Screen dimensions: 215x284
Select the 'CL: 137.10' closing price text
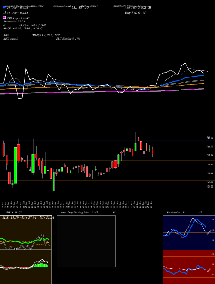tap(80, 8)
